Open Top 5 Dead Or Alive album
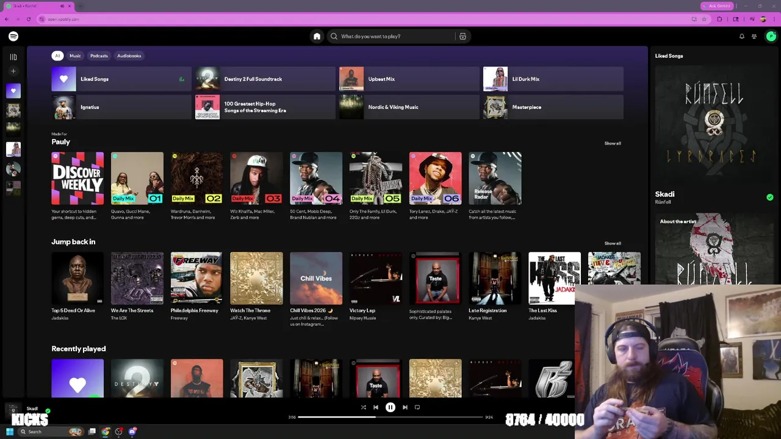The height and width of the screenshot is (439, 781). click(77, 278)
